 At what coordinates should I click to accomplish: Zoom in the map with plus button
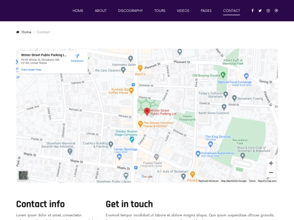[x=271, y=163]
